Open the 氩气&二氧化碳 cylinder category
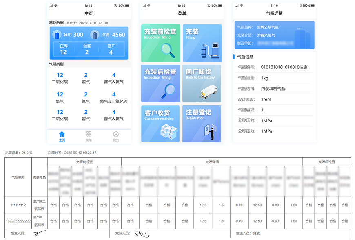 [x=114, y=98]
